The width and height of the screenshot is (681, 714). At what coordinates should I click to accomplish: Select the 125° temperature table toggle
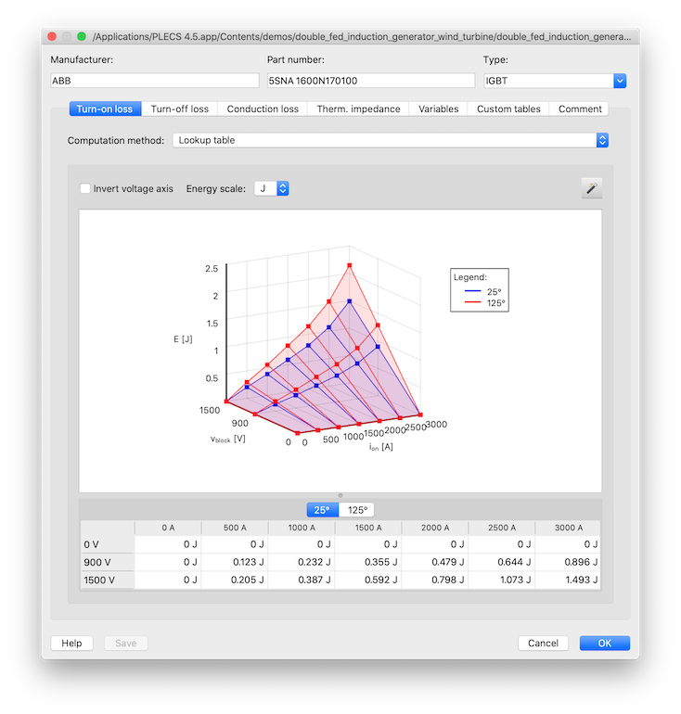coord(357,509)
